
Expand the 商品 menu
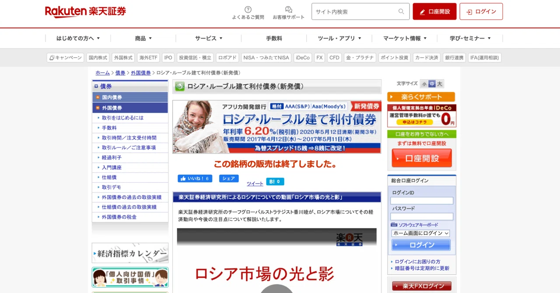click(x=143, y=38)
